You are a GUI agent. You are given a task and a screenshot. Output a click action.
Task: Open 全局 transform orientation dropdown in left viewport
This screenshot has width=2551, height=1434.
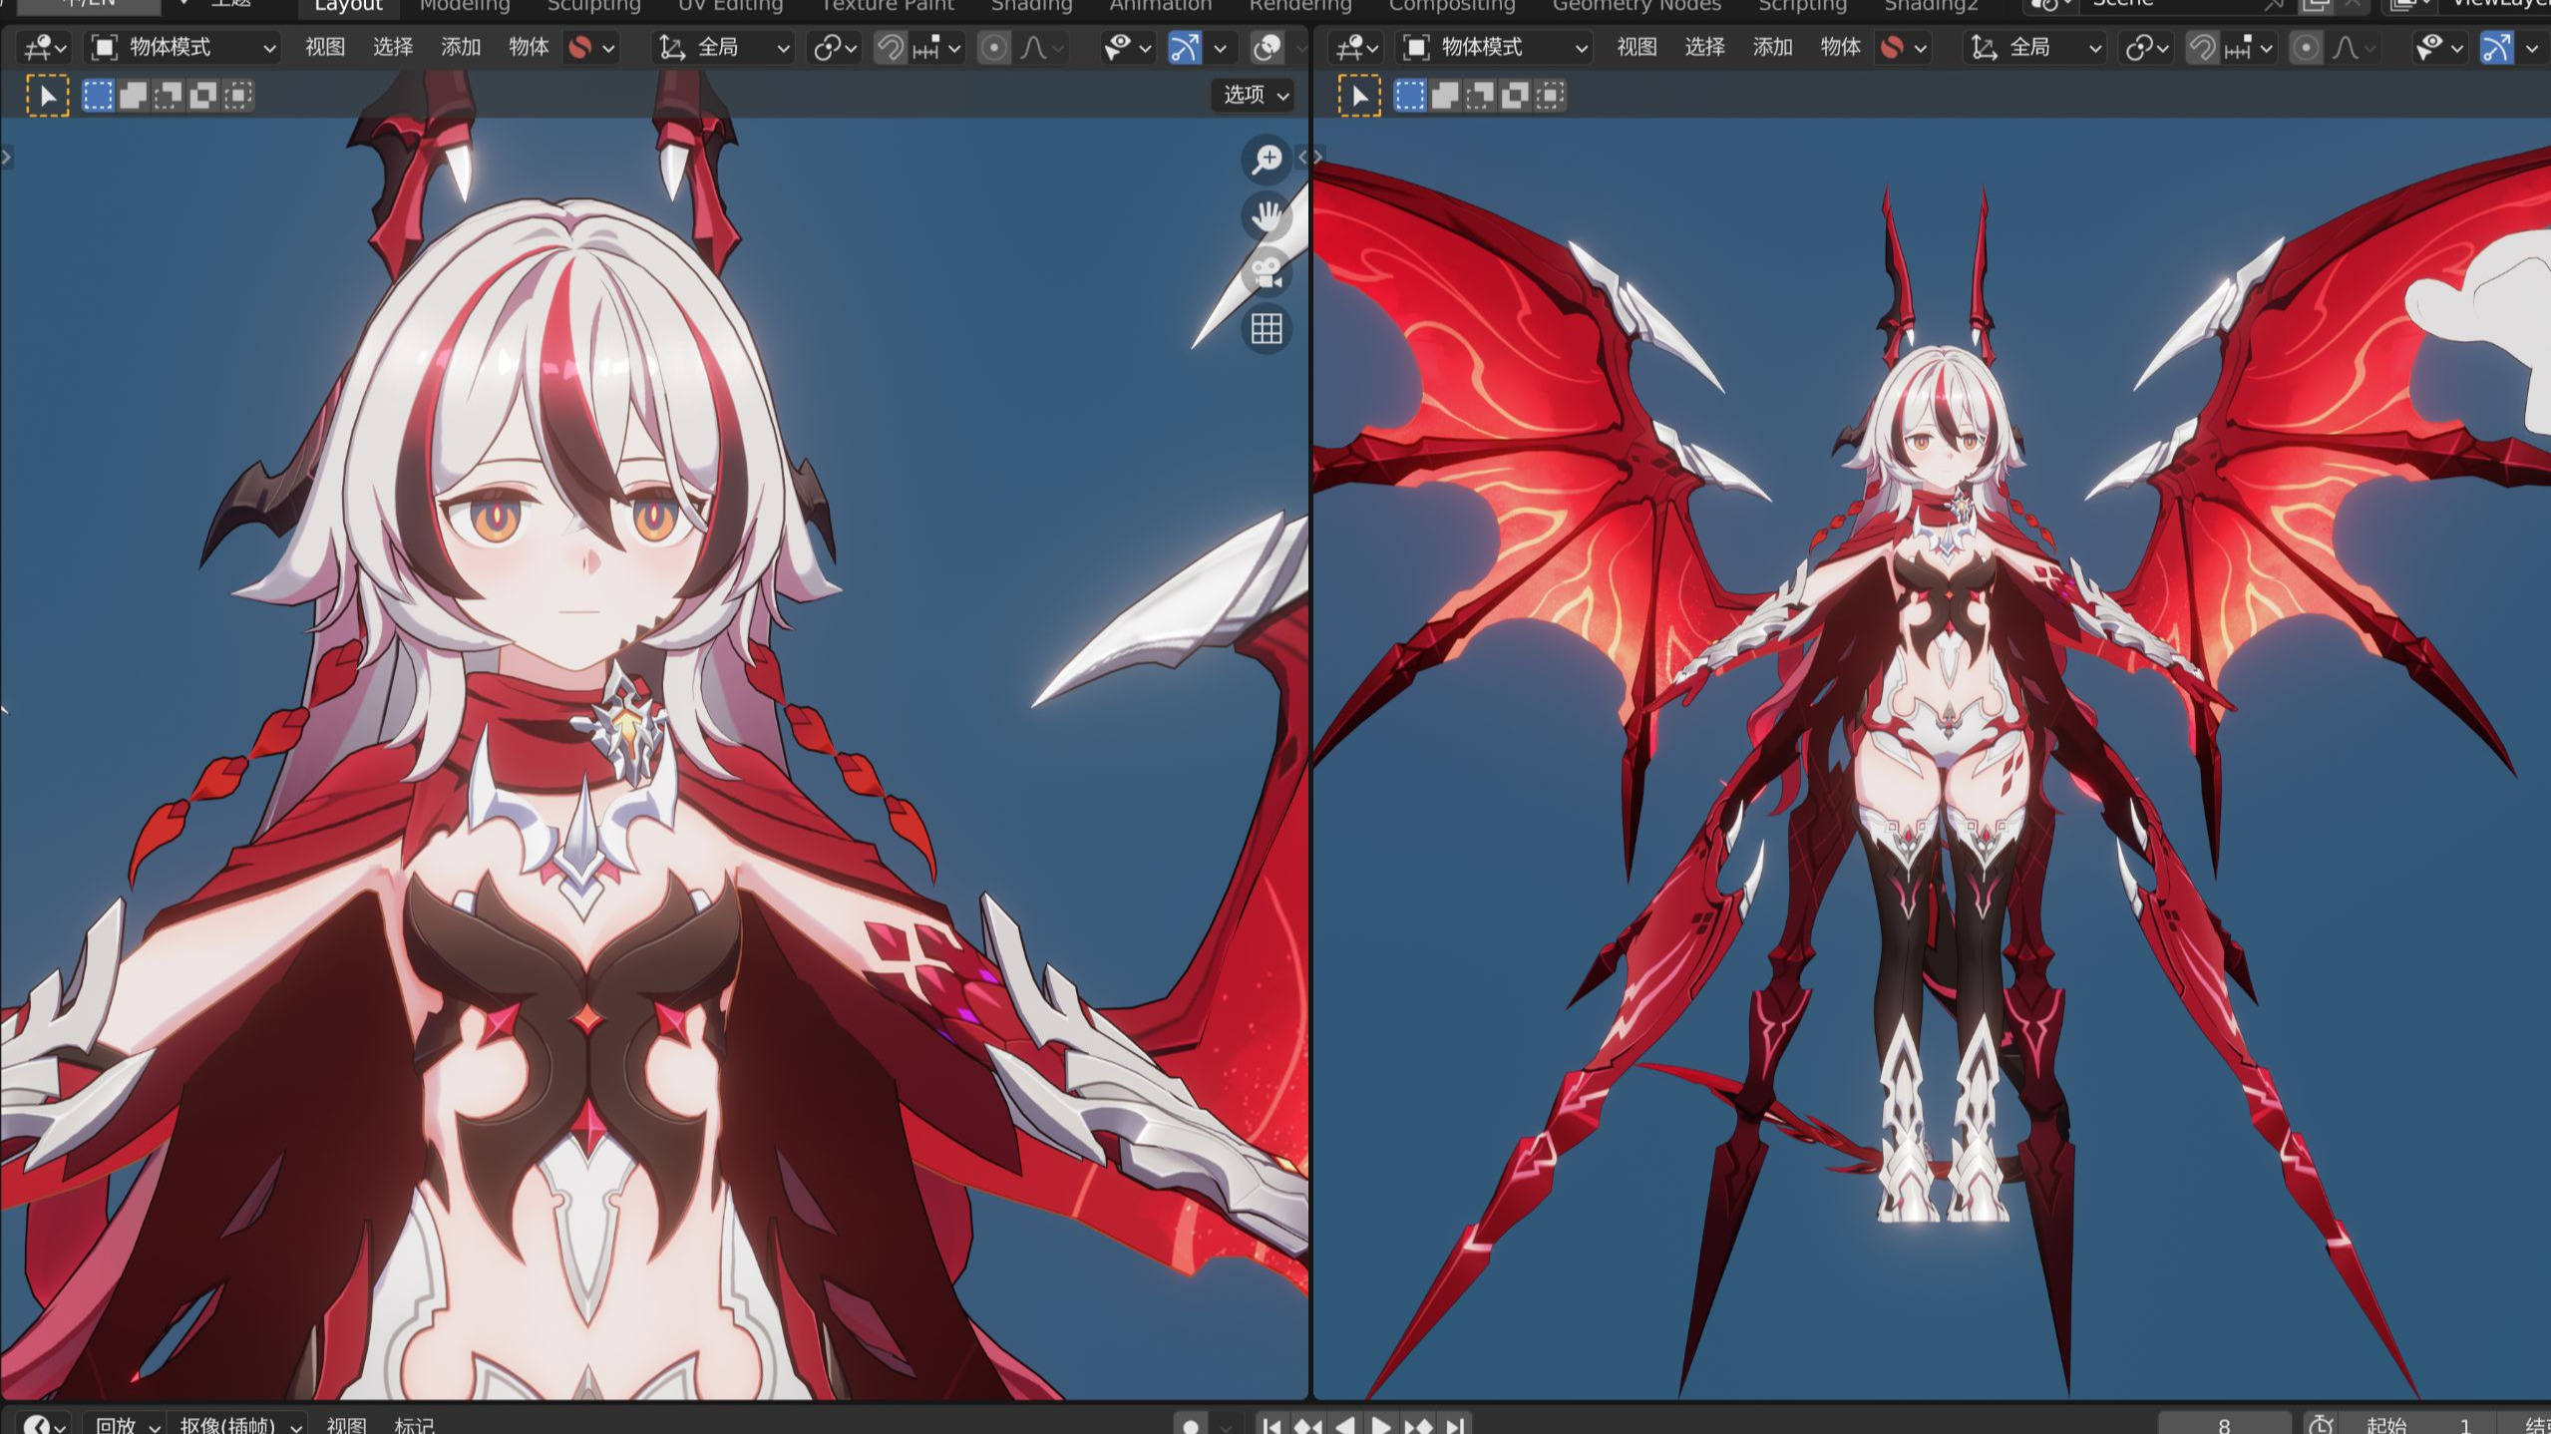(x=724, y=47)
